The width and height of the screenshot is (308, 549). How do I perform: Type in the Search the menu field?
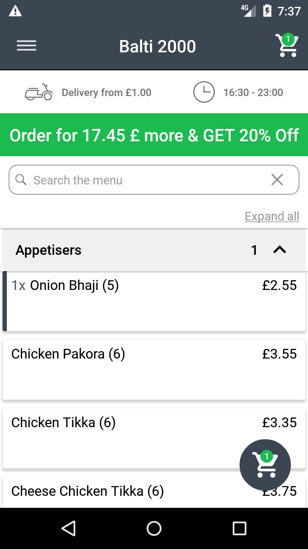tap(143, 180)
